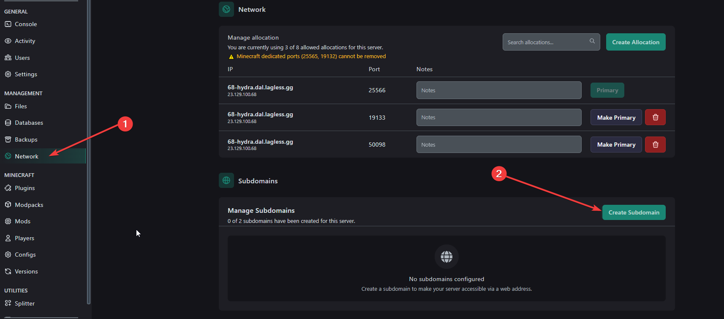Screen dimensions: 724x319
Task: Select Players in the sidebar
Action: pos(24,238)
